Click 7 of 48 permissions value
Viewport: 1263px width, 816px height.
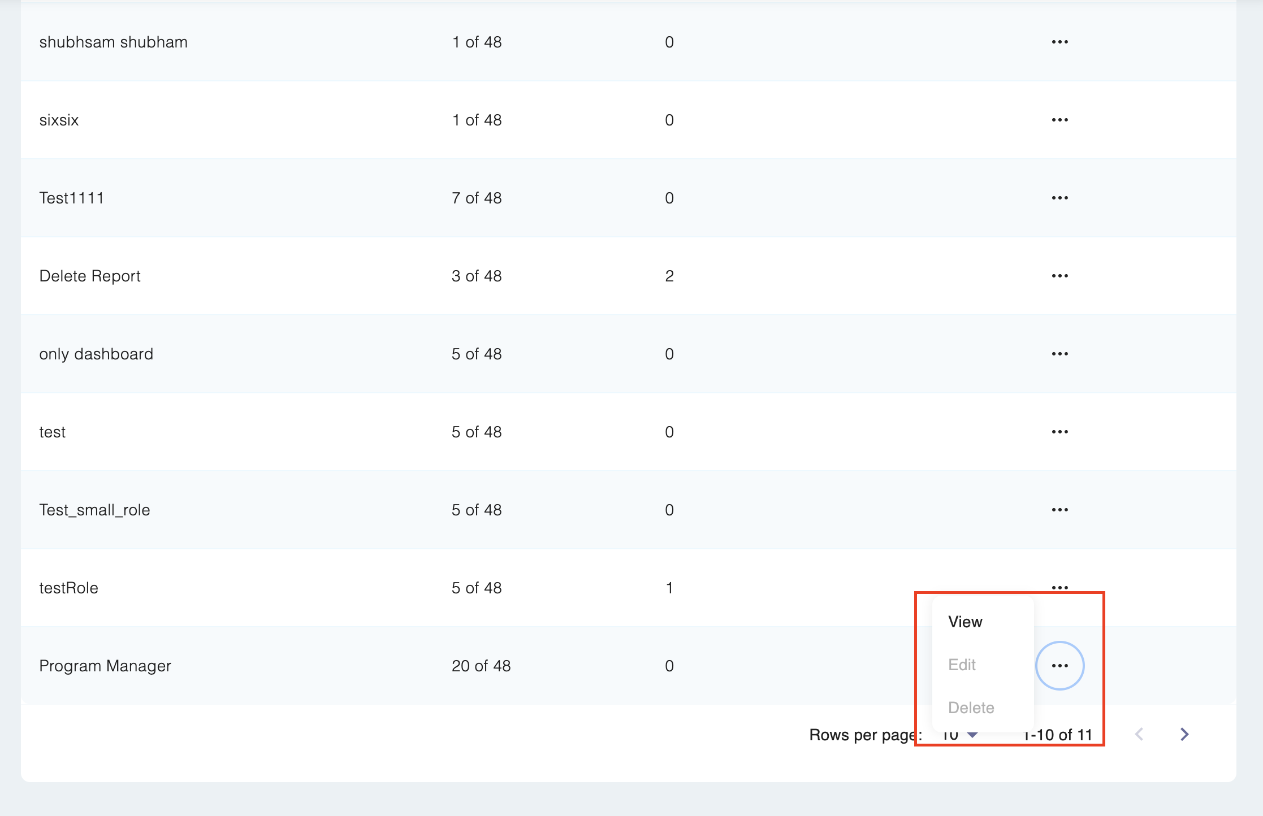(x=477, y=198)
